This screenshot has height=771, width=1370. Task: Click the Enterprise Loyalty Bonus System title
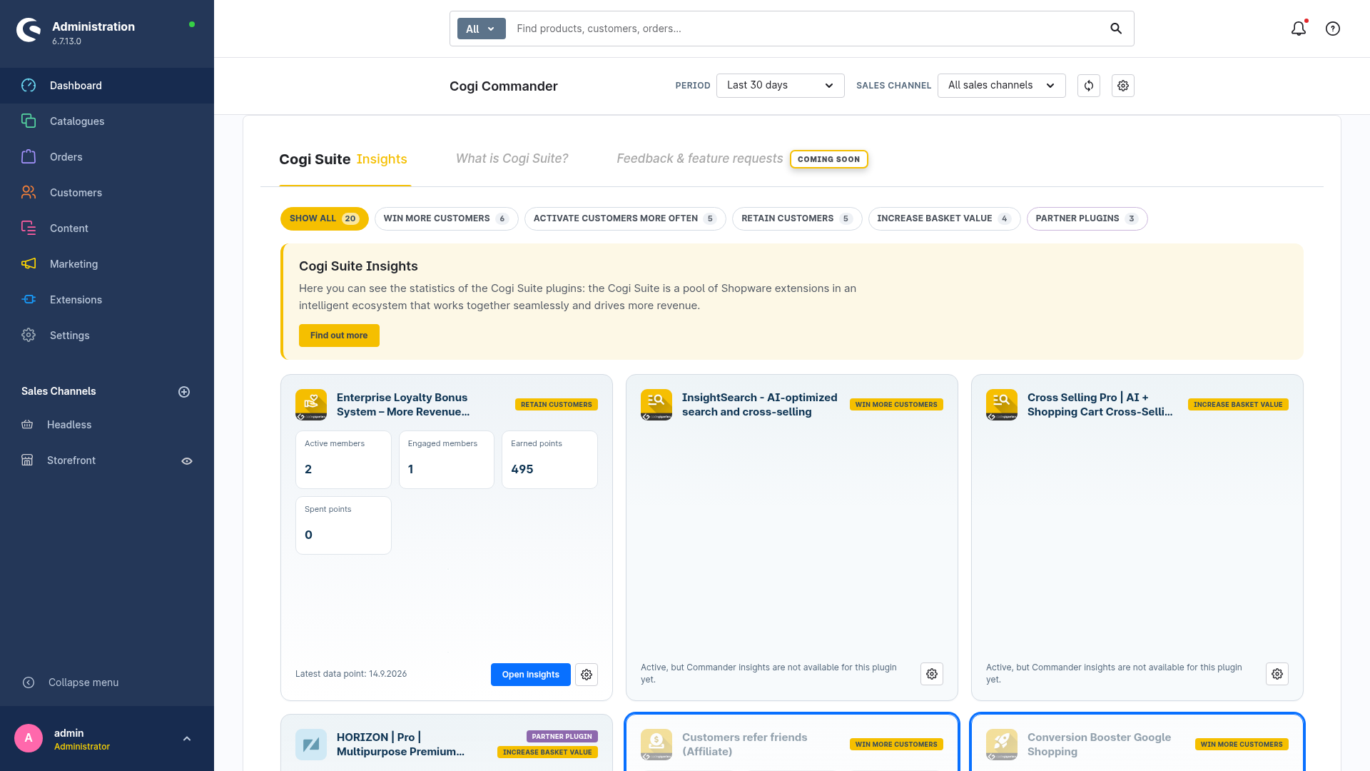[x=403, y=405]
